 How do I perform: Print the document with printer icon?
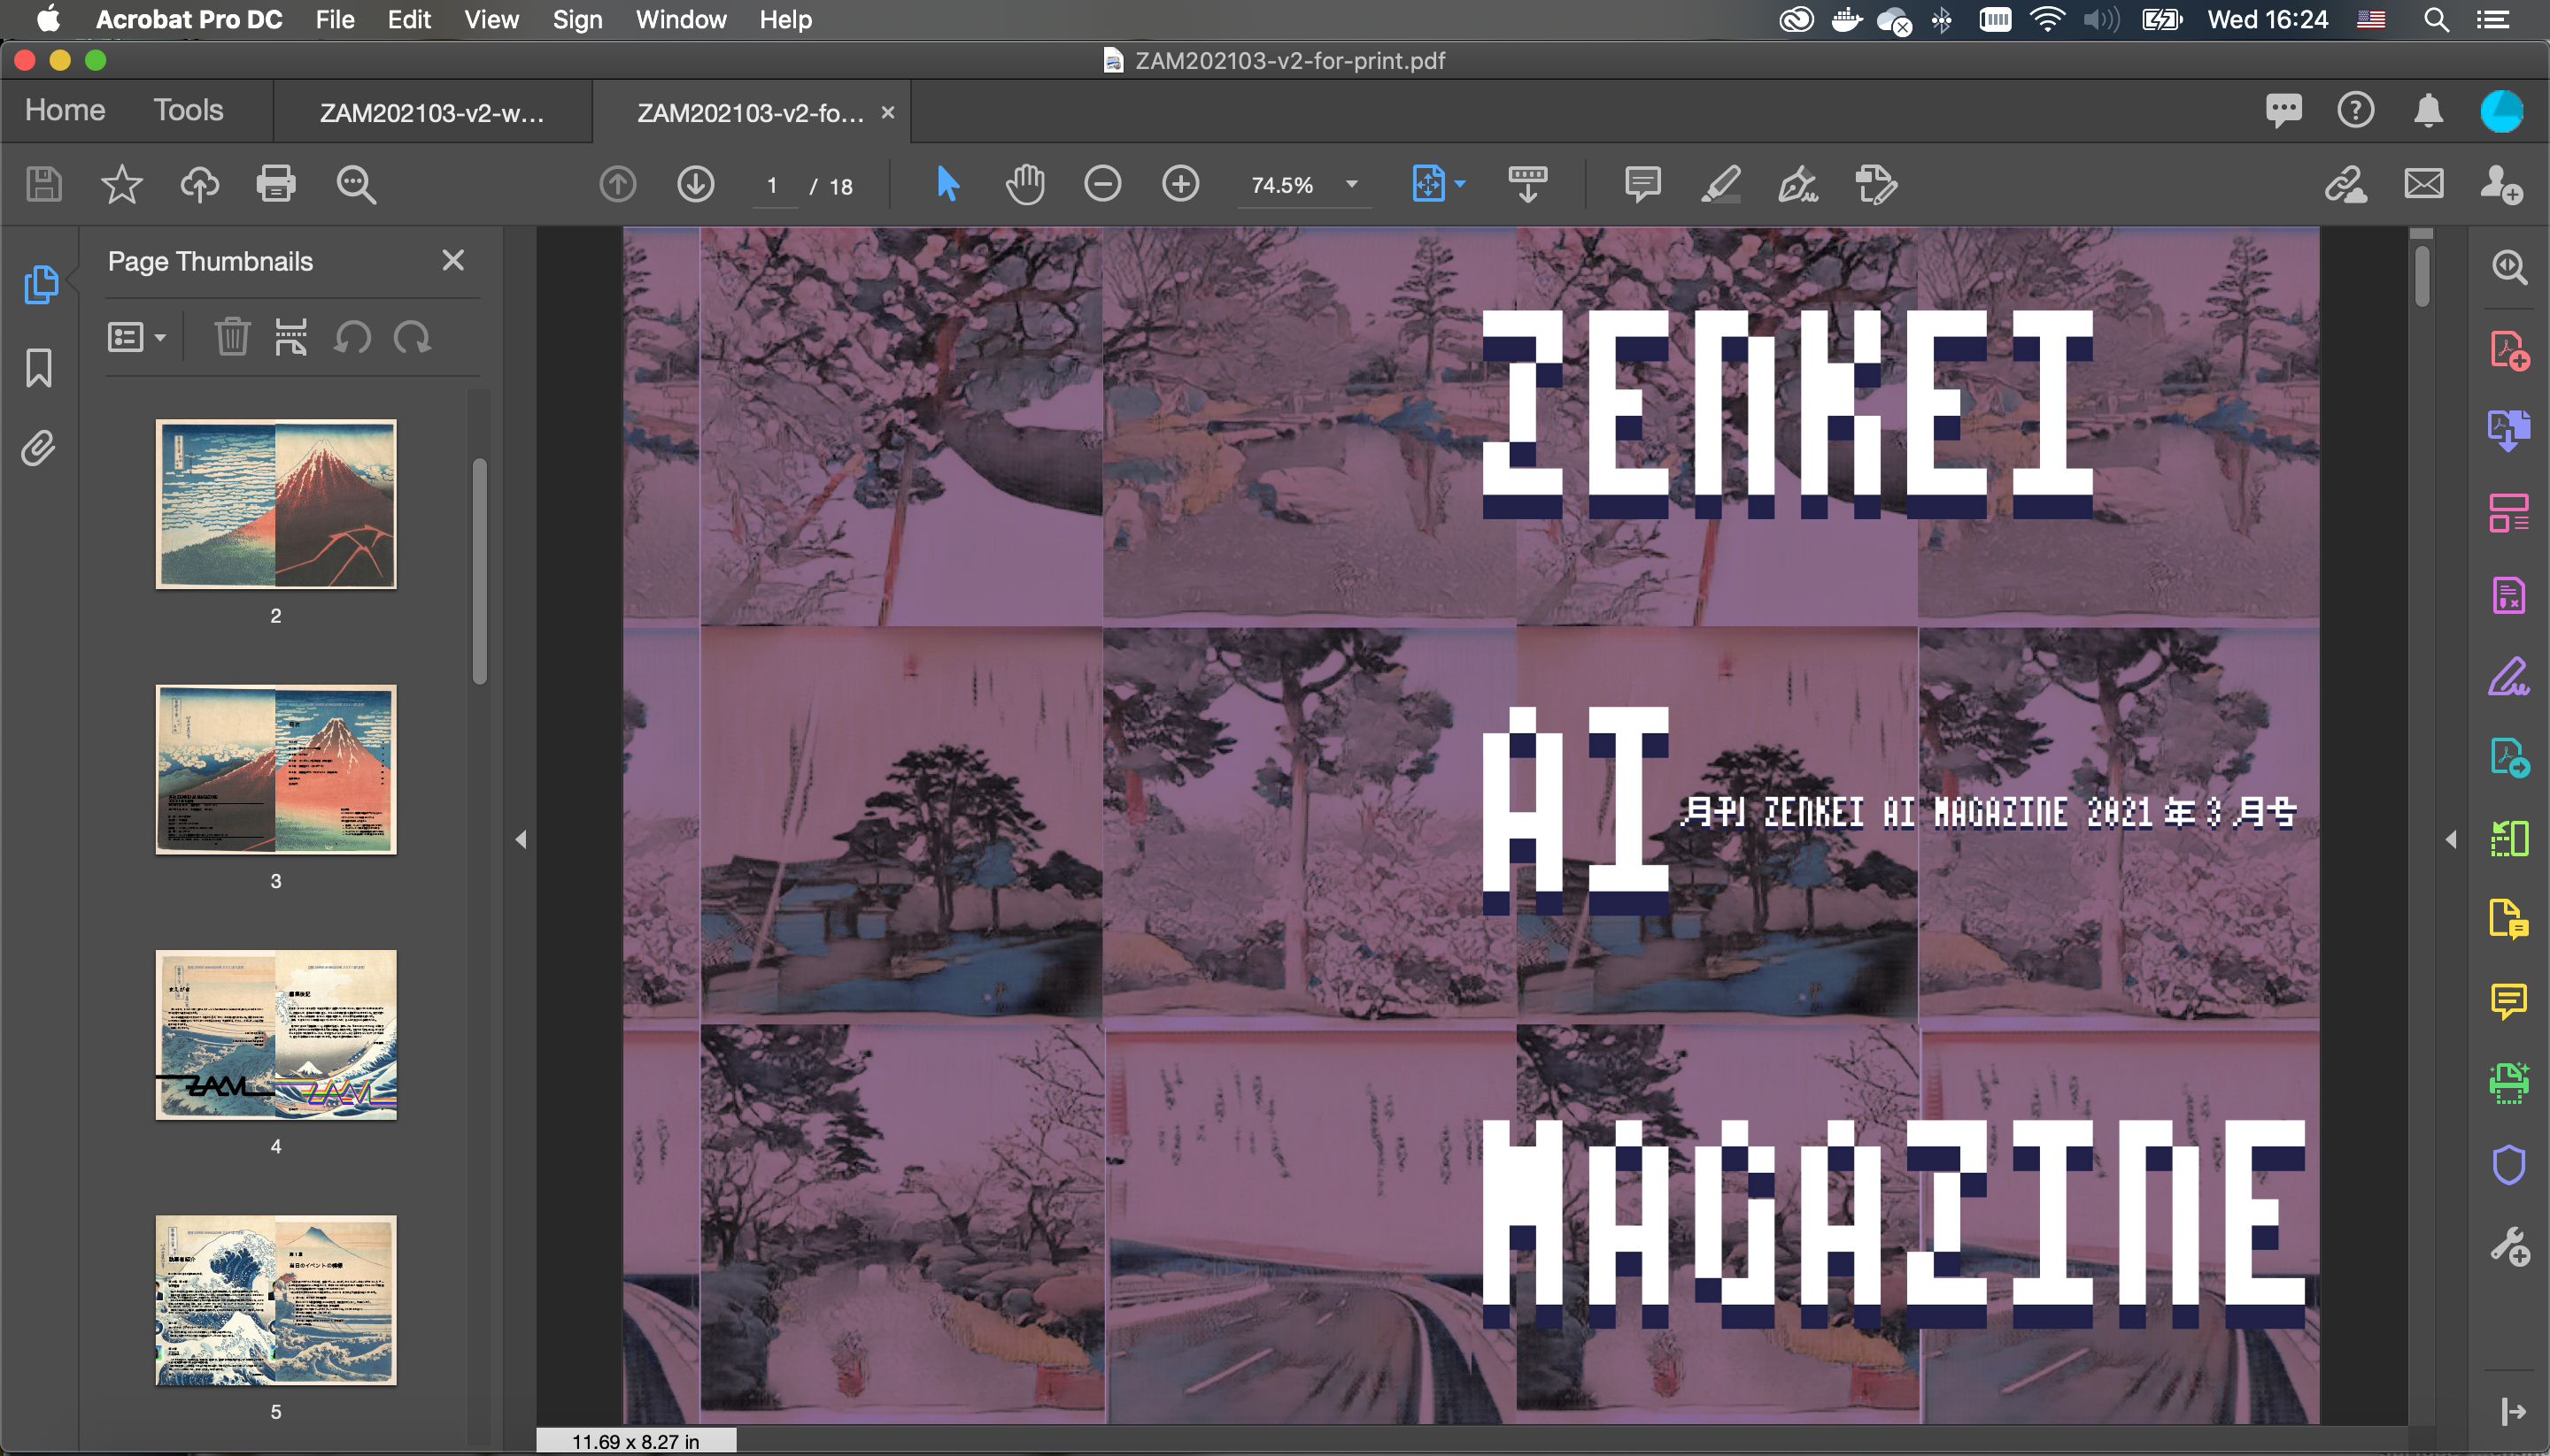[x=276, y=185]
